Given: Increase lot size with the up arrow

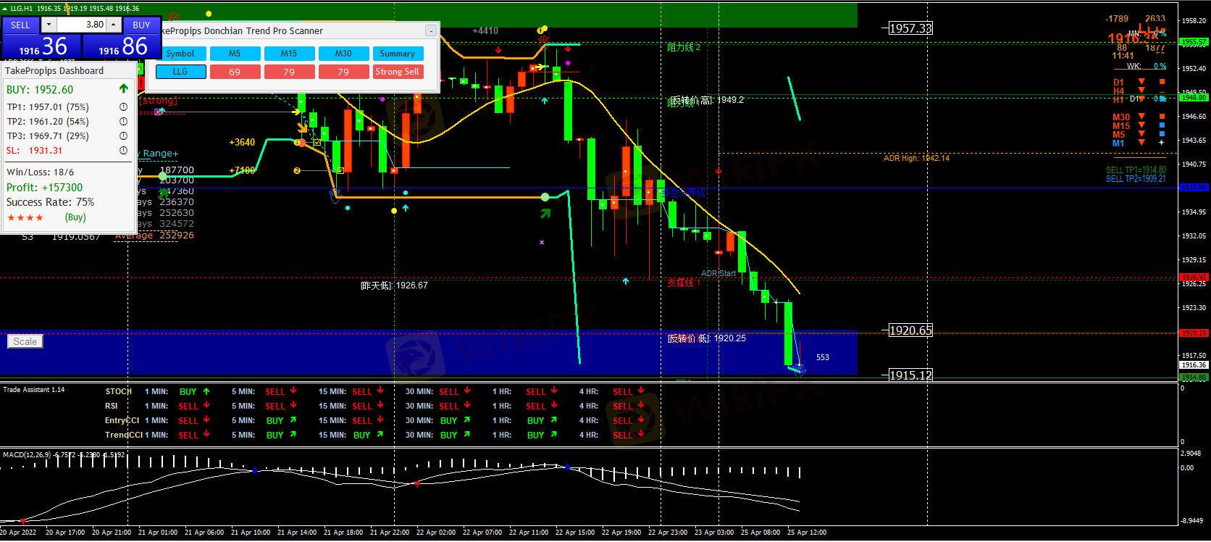Looking at the screenshot, I should [x=114, y=25].
